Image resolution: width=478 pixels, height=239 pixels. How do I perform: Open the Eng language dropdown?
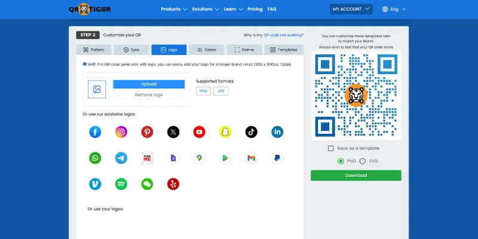[x=394, y=9]
